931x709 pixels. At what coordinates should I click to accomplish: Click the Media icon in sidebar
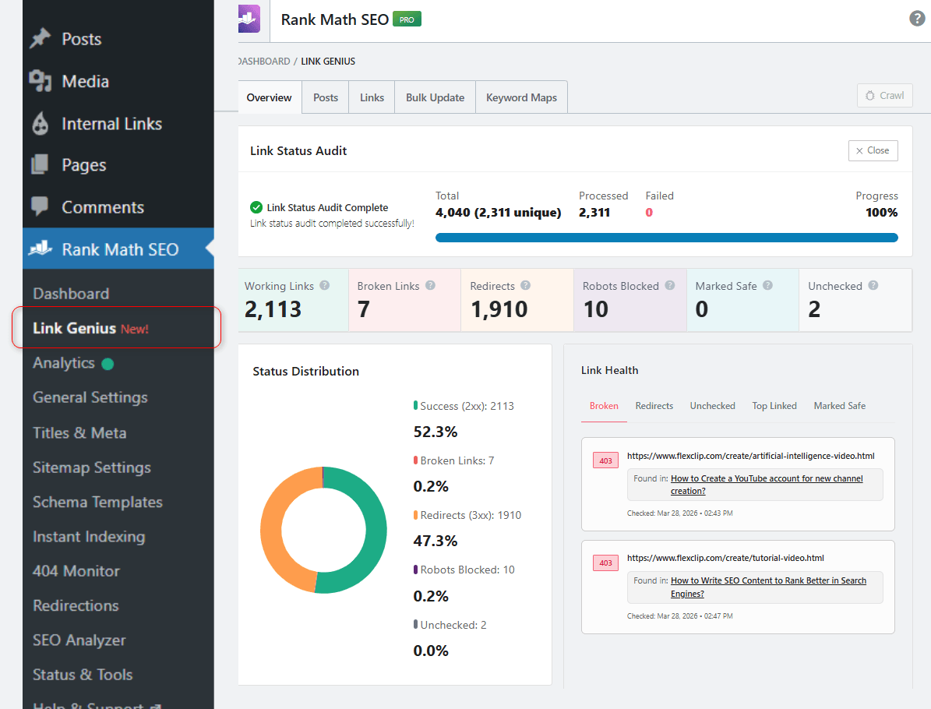click(x=41, y=81)
